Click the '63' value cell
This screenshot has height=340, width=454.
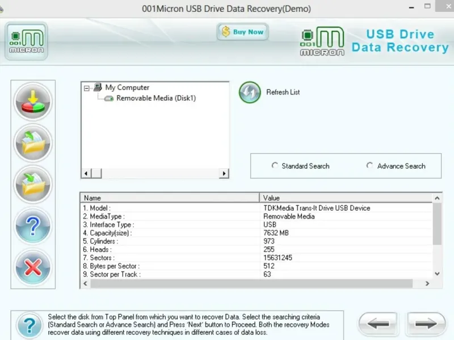click(267, 274)
